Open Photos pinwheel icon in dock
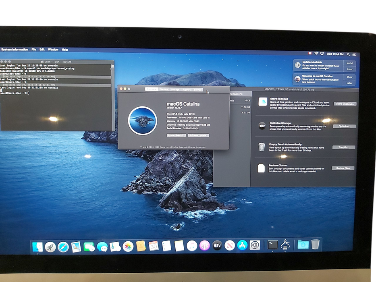This screenshot has width=376, height=282. [x=128, y=246]
